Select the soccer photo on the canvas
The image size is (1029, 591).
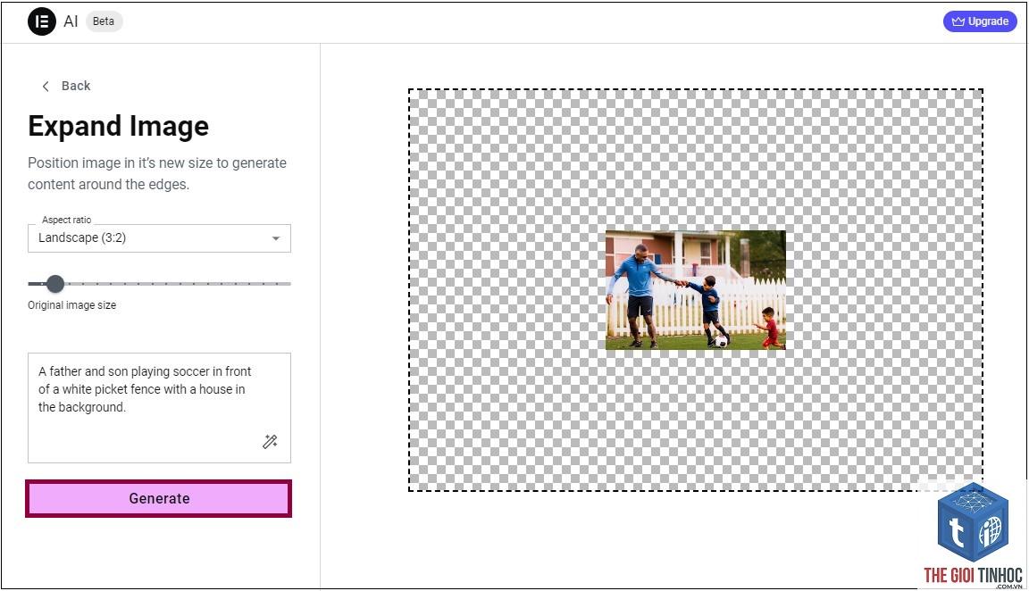click(695, 290)
